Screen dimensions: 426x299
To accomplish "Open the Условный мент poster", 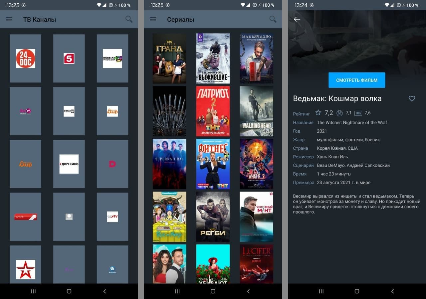I will click(256, 217).
